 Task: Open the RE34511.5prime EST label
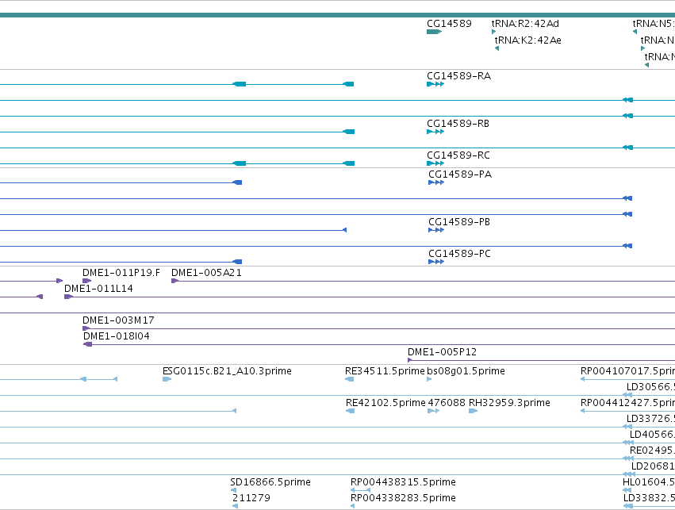(385, 371)
